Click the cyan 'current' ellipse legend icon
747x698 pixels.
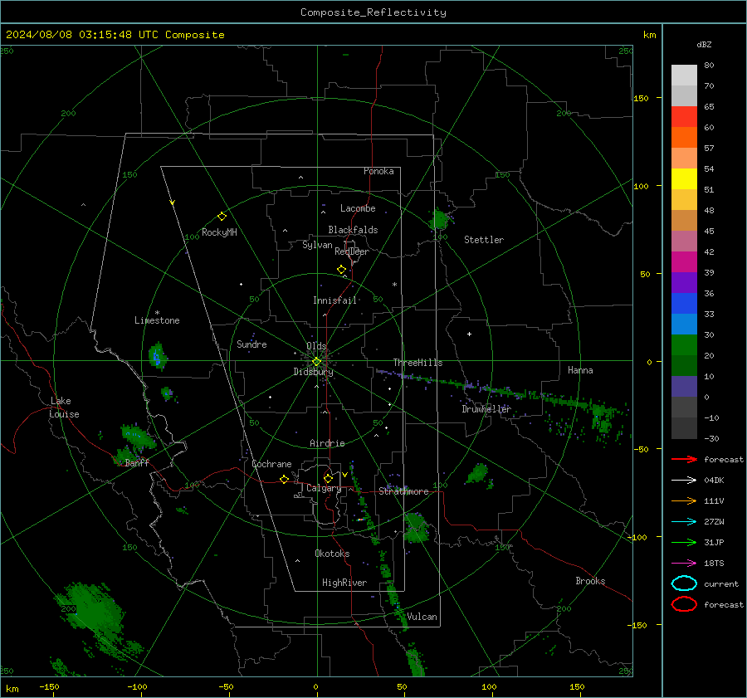[684, 583]
